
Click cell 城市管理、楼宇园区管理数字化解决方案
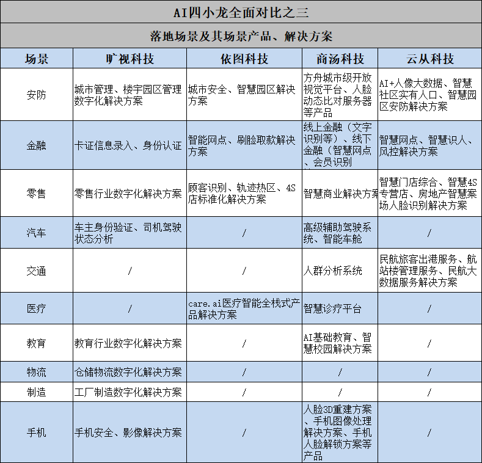[130, 95]
